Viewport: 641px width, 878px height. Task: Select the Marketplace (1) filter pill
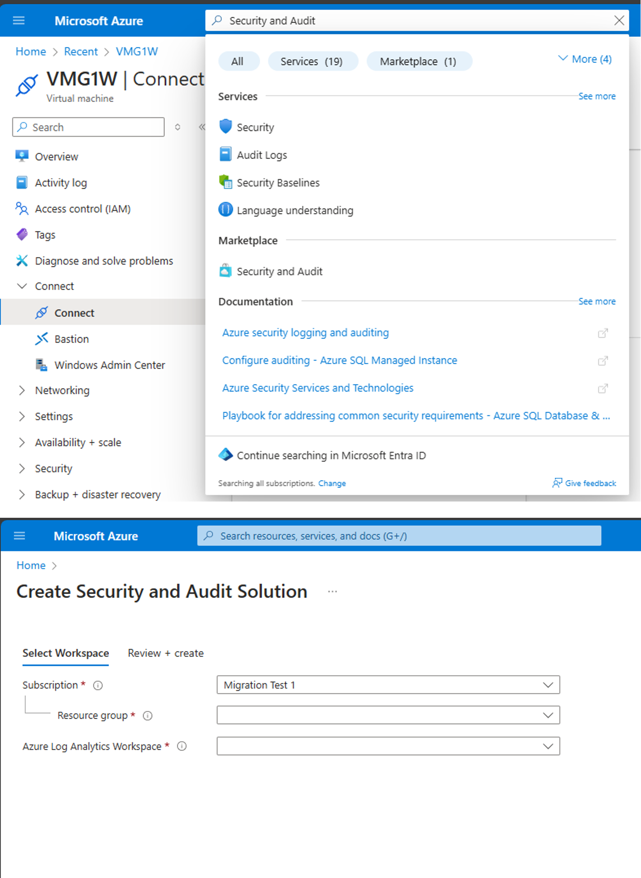pos(419,61)
